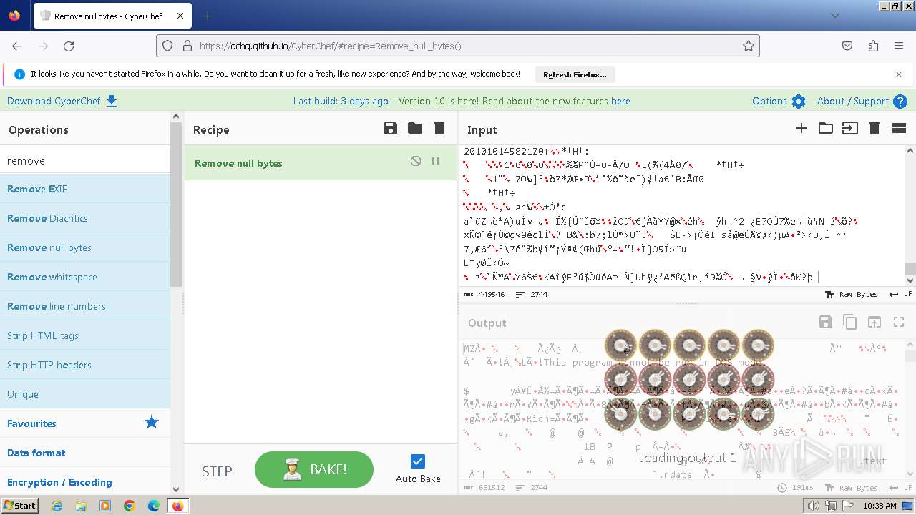Image resolution: width=916 pixels, height=515 pixels.
Task: Select the Unique operation
Action: (85, 394)
